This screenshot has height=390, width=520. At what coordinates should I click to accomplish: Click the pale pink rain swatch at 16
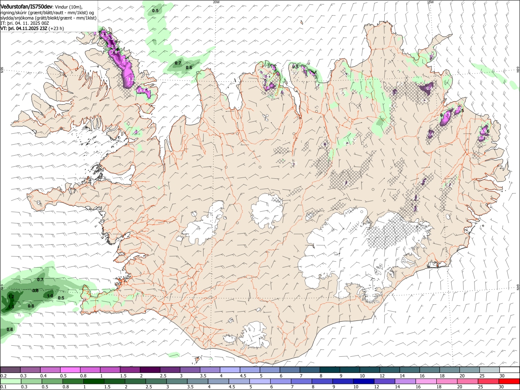click(x=425, y=381)
